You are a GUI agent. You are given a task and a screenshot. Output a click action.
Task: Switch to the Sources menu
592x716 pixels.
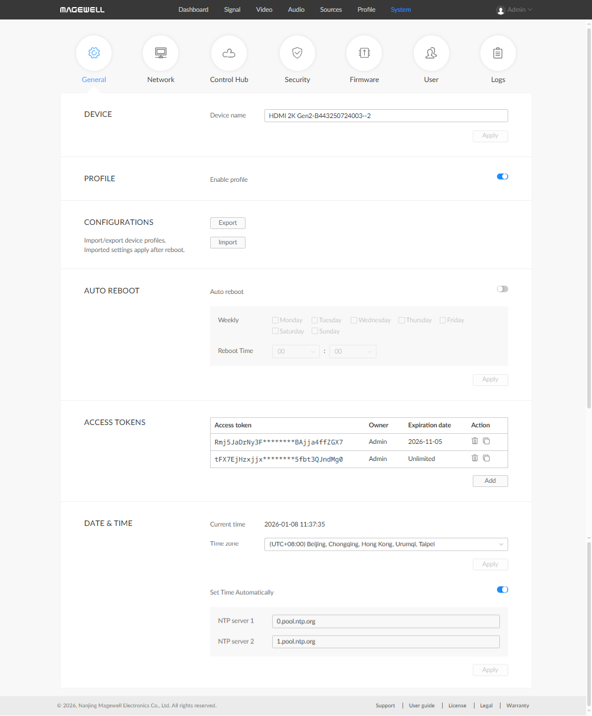pos(331,10)
